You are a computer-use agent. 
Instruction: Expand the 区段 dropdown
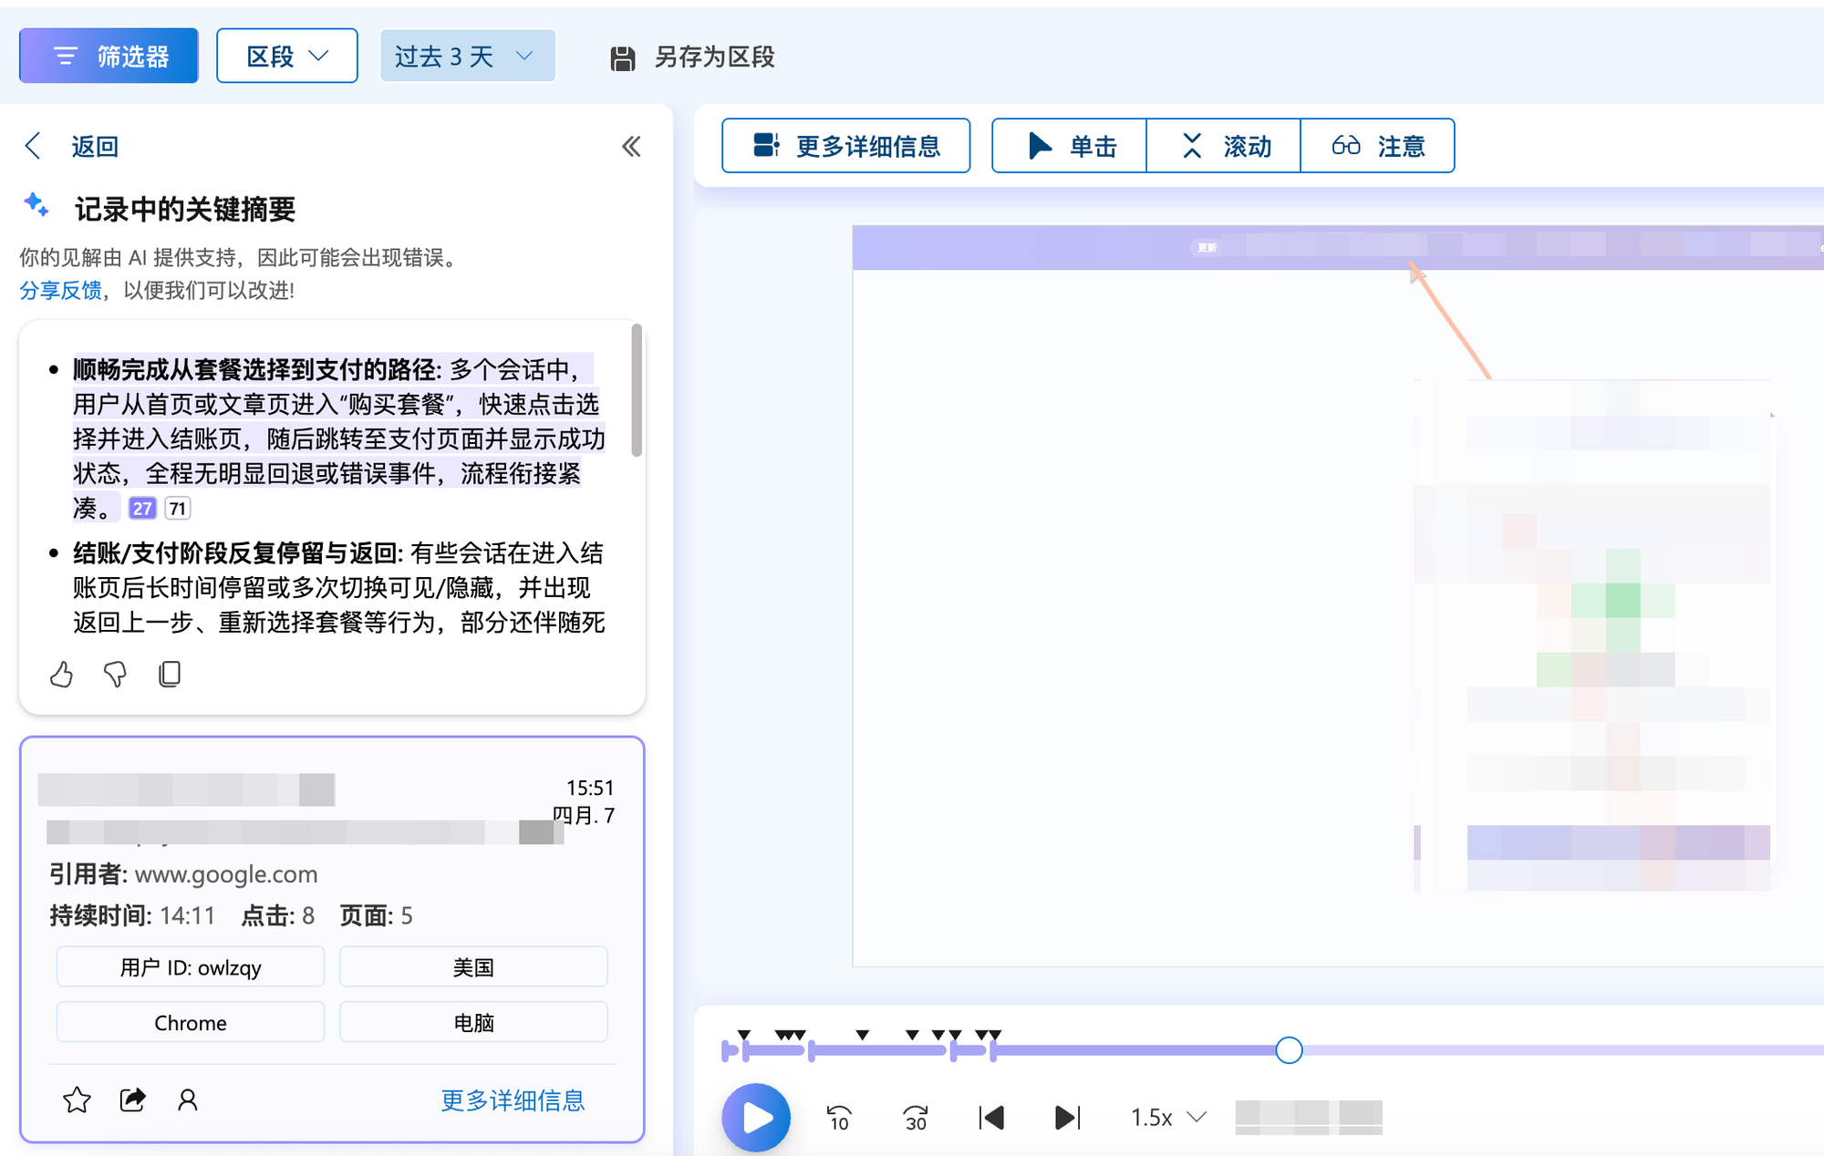point(286,57)
